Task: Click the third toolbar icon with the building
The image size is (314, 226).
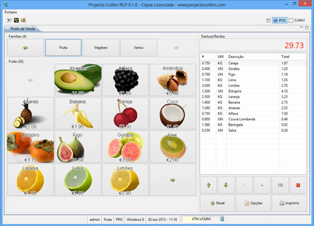Action: coord(23,20)
